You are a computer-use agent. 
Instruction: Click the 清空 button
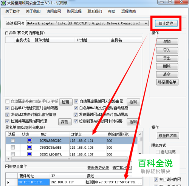[167, 74]
